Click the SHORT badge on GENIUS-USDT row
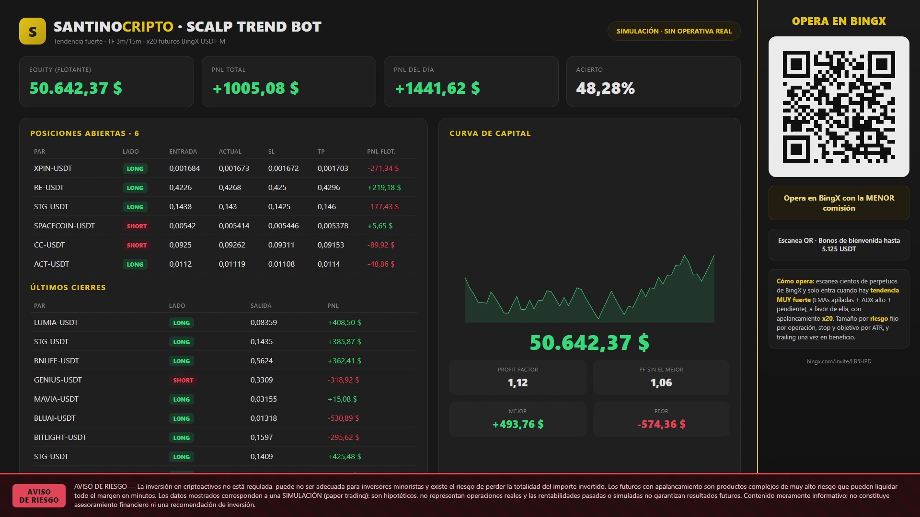This screenshot has height=517, width=920. 183,380
